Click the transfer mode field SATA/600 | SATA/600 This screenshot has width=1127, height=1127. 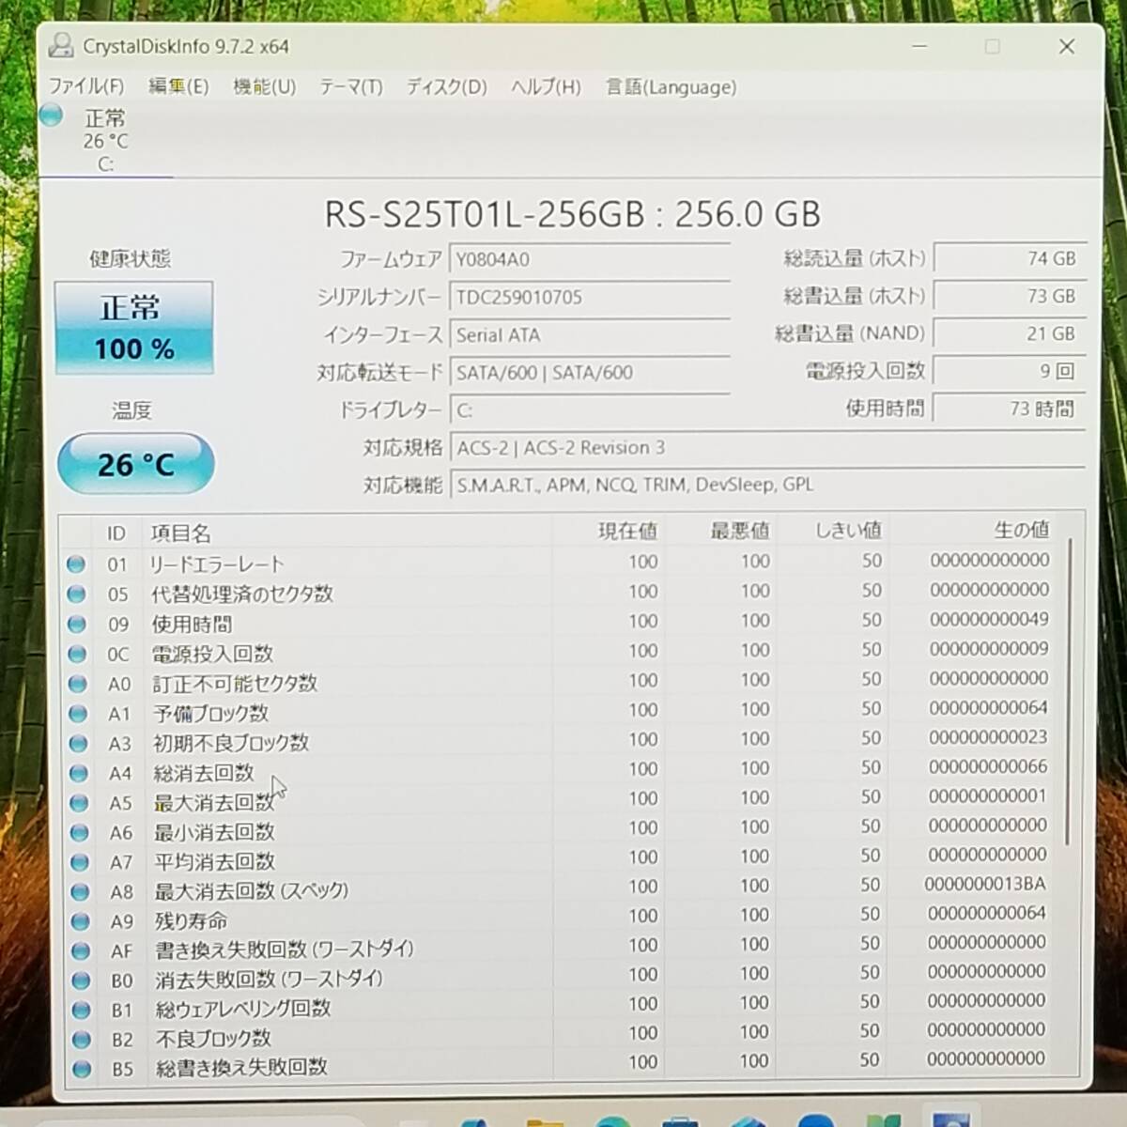pyautogui.click(x=590, y=373)
